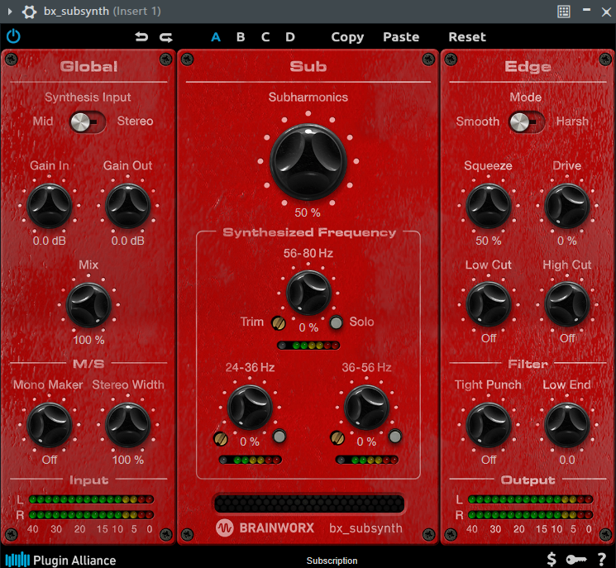Screen dimensions: 616x568
Task: Click the trim screw for 24-36 Hz
Action: tap(221, 439)
